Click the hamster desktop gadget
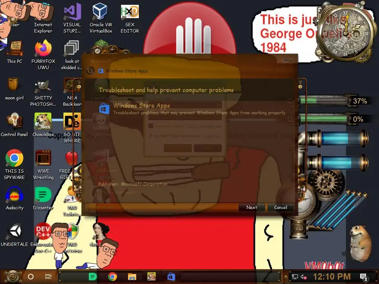This screenshot has width=379, height=284. pyautogui.click(x=360, y=243)
